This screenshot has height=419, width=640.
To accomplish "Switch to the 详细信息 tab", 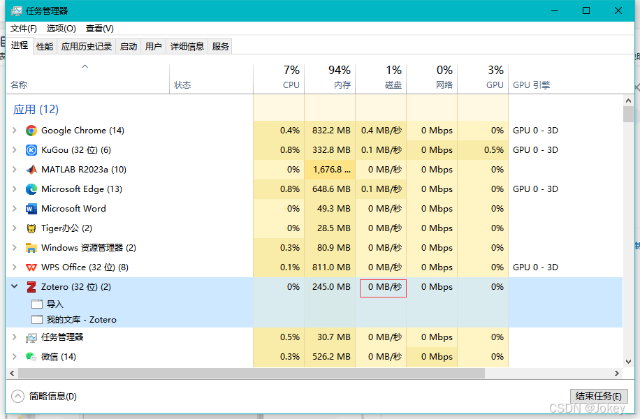I will [x=187, y=47].
